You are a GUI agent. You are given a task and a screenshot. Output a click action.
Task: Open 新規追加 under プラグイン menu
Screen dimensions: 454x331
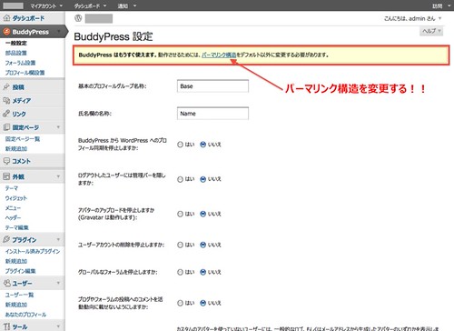click(x=16, y=261)
